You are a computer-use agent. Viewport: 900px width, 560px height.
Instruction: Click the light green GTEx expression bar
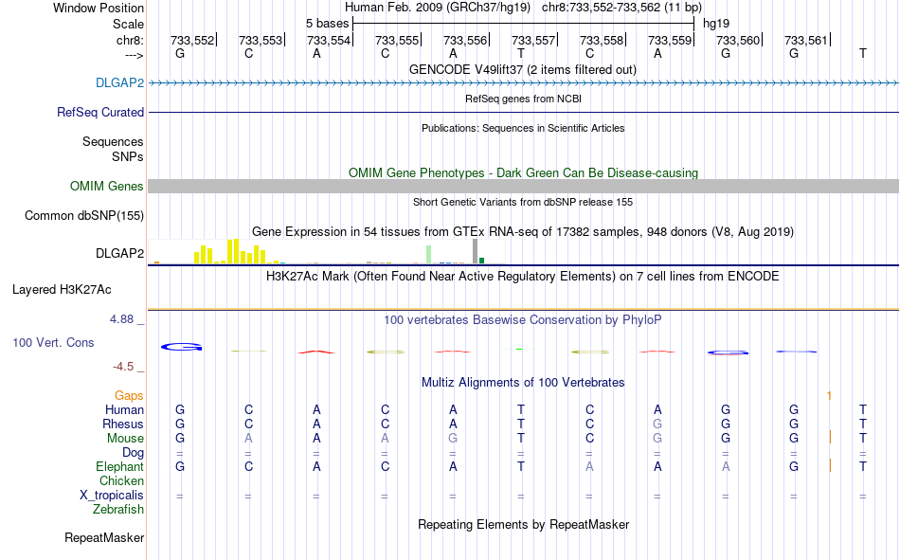coord(429,255)
